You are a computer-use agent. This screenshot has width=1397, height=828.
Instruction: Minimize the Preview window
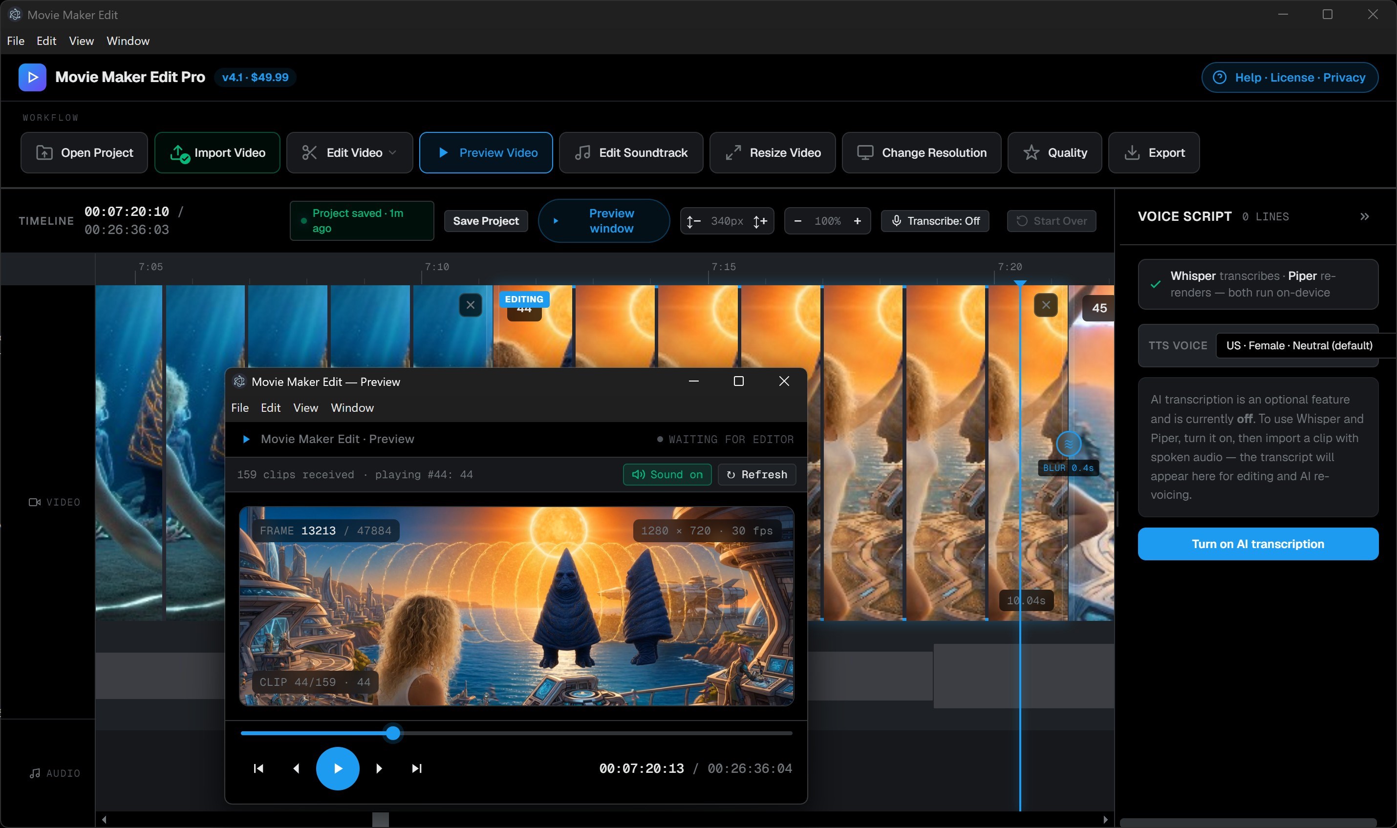click(x=694, y=381)
